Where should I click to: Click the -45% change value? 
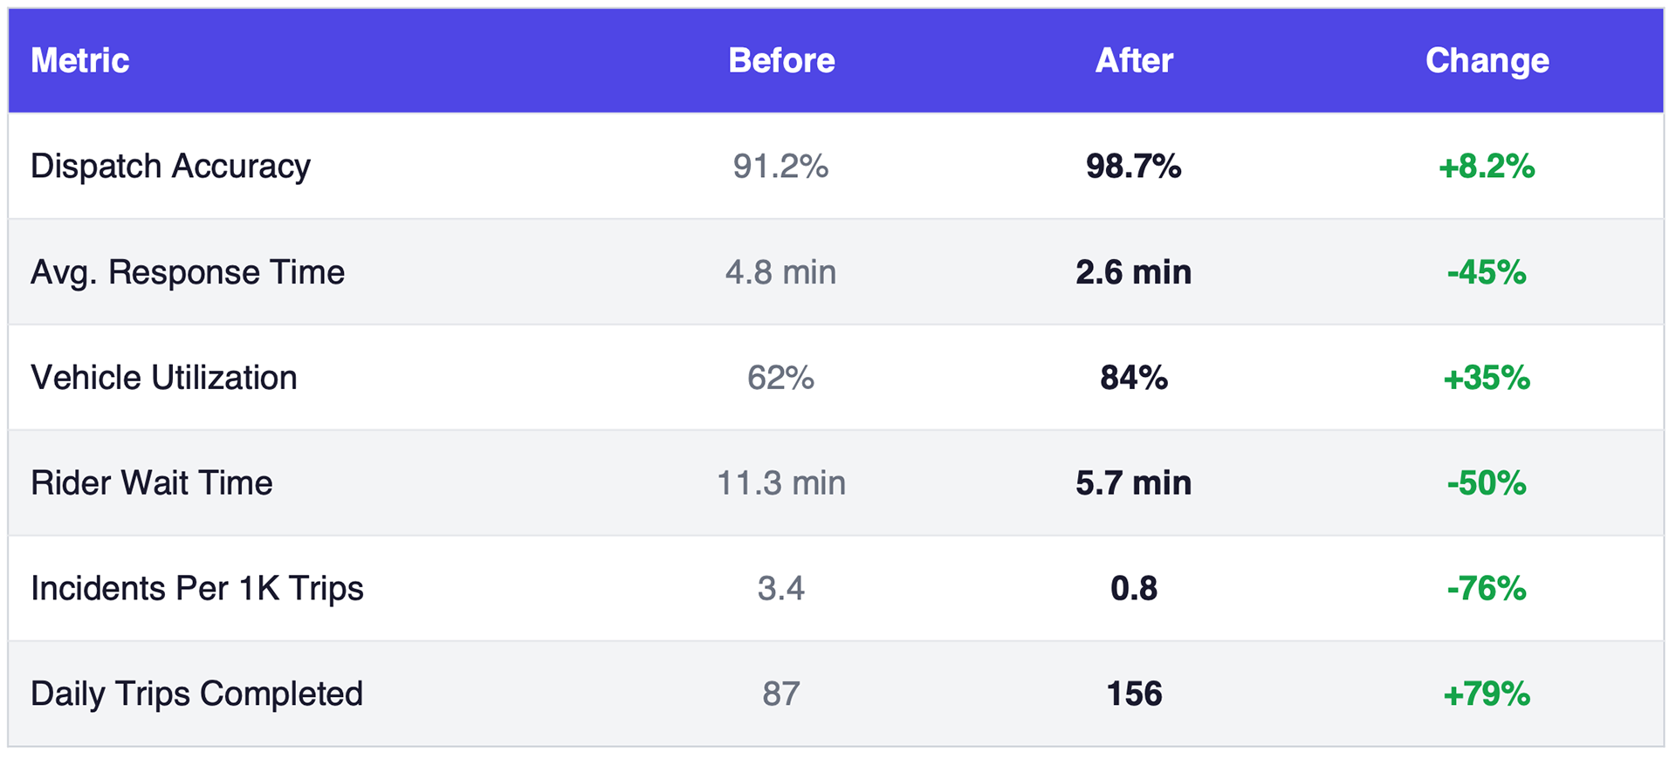point(1487,272)
